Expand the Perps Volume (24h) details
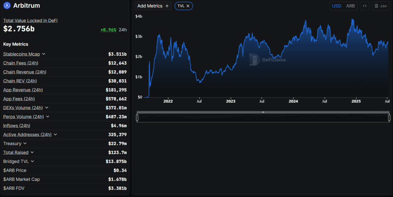 48,117
